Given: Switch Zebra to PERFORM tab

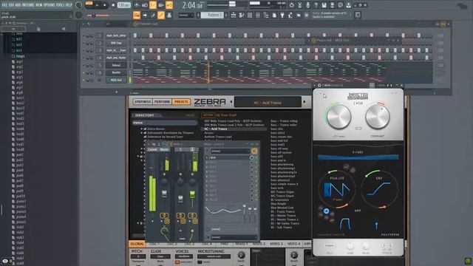Looking at the screenshot, I should point(163,102).
